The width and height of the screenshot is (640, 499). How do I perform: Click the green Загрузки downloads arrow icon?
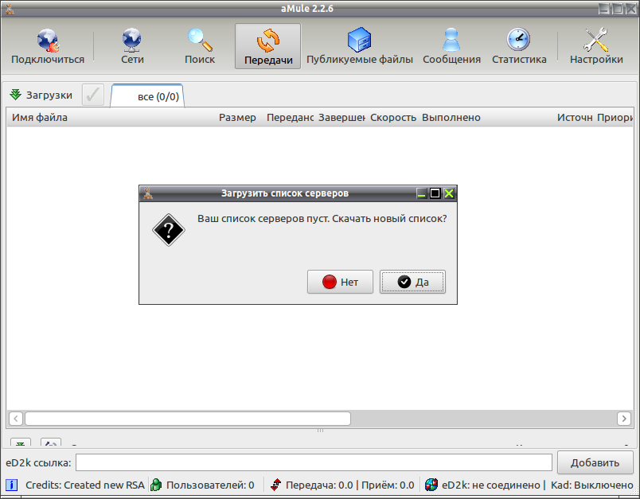15,95
